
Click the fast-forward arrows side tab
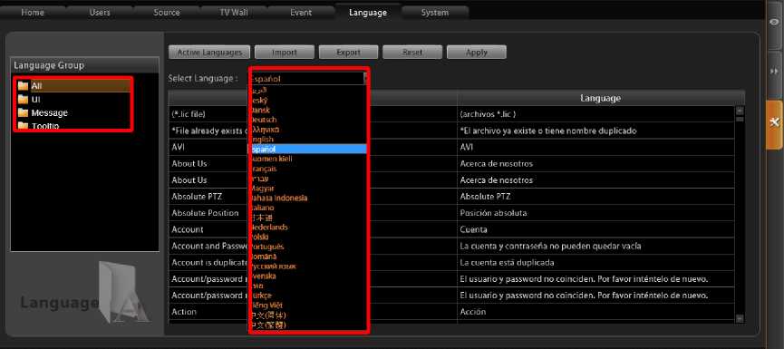point(775,72)
